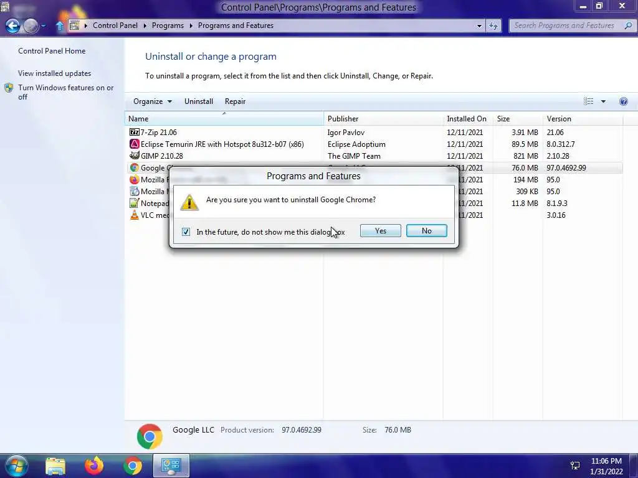Click Uninstall in the toolbar

199,101
